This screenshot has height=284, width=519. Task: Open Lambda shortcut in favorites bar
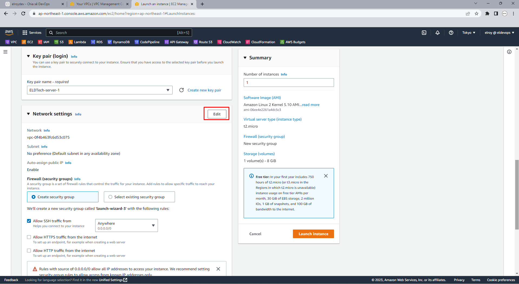pyautogui.click(x=77, y=42)
